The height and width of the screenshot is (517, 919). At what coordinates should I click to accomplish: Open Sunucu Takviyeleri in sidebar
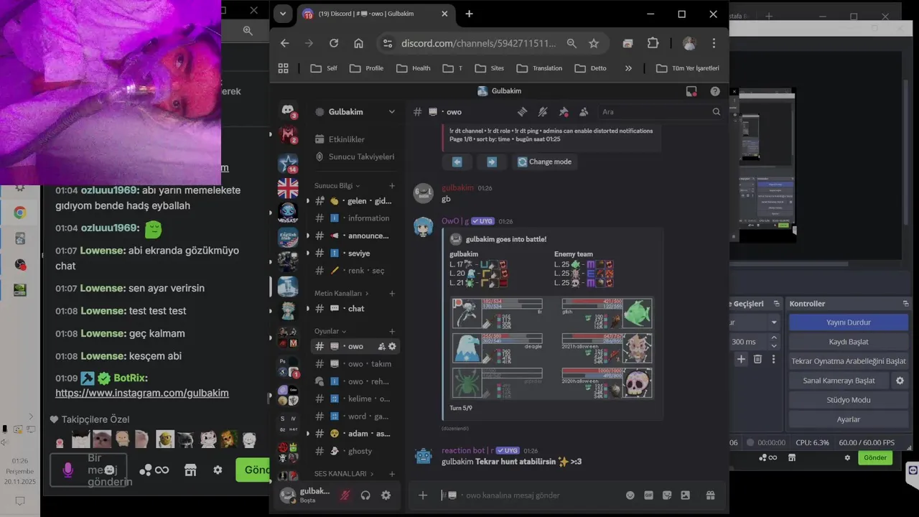[355, 157]
